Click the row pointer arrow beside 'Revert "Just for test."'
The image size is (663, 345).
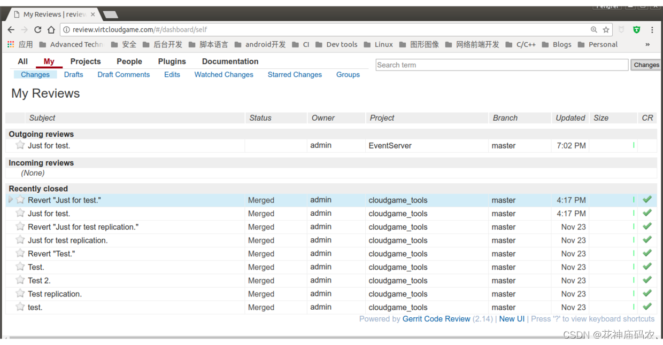10,200
